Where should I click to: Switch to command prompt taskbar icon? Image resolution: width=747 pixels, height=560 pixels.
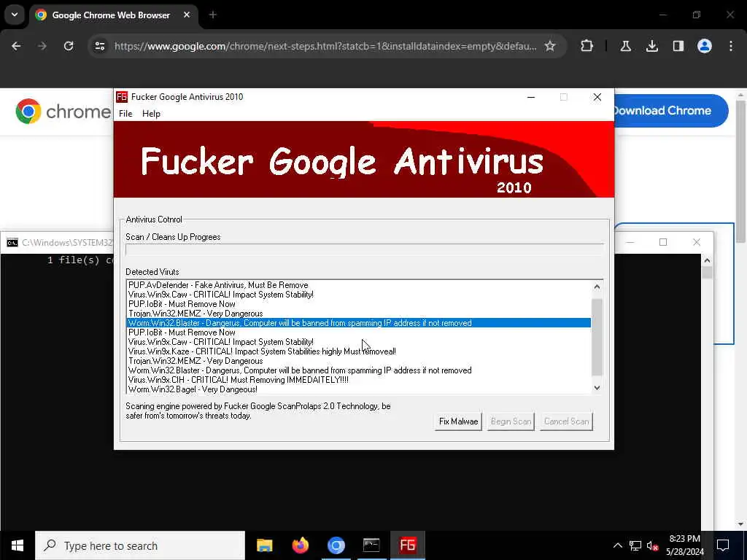[x=371, y=545]
